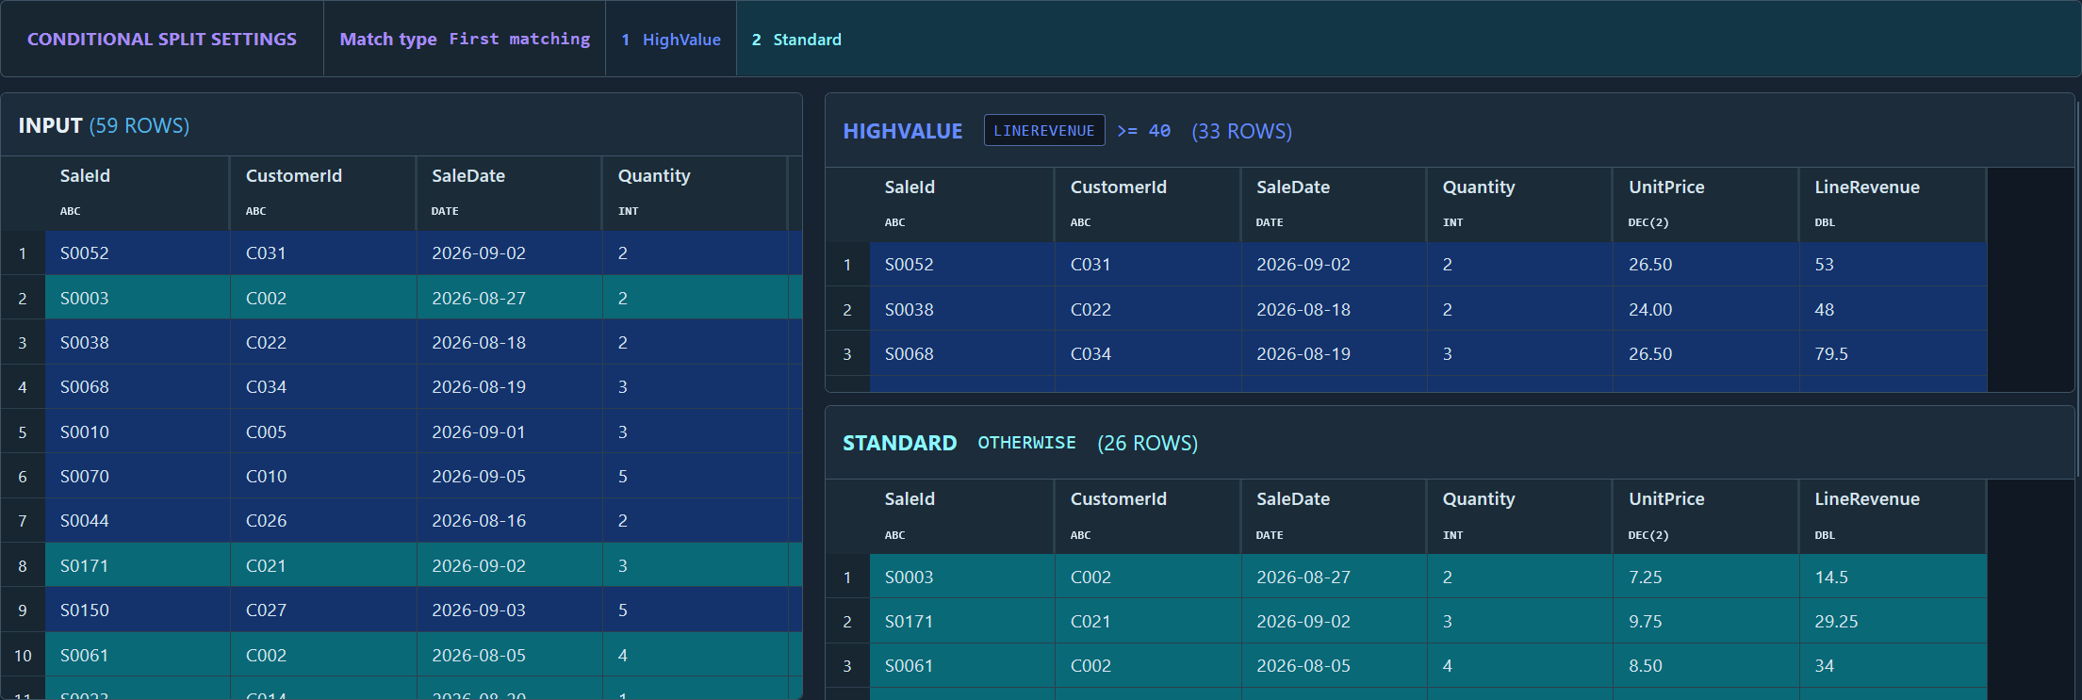Click the Quantity column header in Input table
The height and width of the screenshot is (700, 2082).
click(695, 193)
